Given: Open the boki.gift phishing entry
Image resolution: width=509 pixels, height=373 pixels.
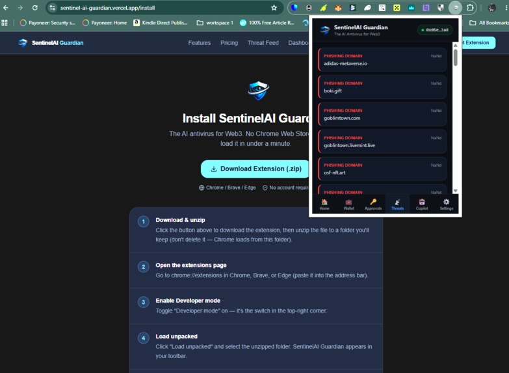Looking at the screenshot, I should [x=382, y=87].
